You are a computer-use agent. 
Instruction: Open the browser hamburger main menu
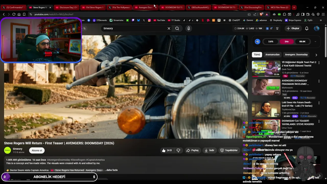coord(323,14)
